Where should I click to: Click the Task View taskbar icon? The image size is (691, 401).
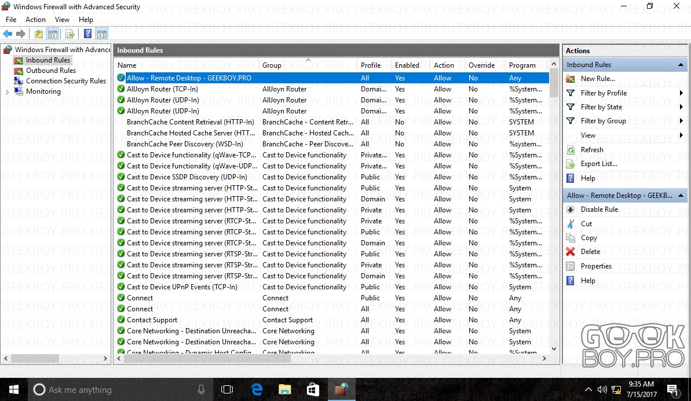pyautogui.click(x=227, y=389)
